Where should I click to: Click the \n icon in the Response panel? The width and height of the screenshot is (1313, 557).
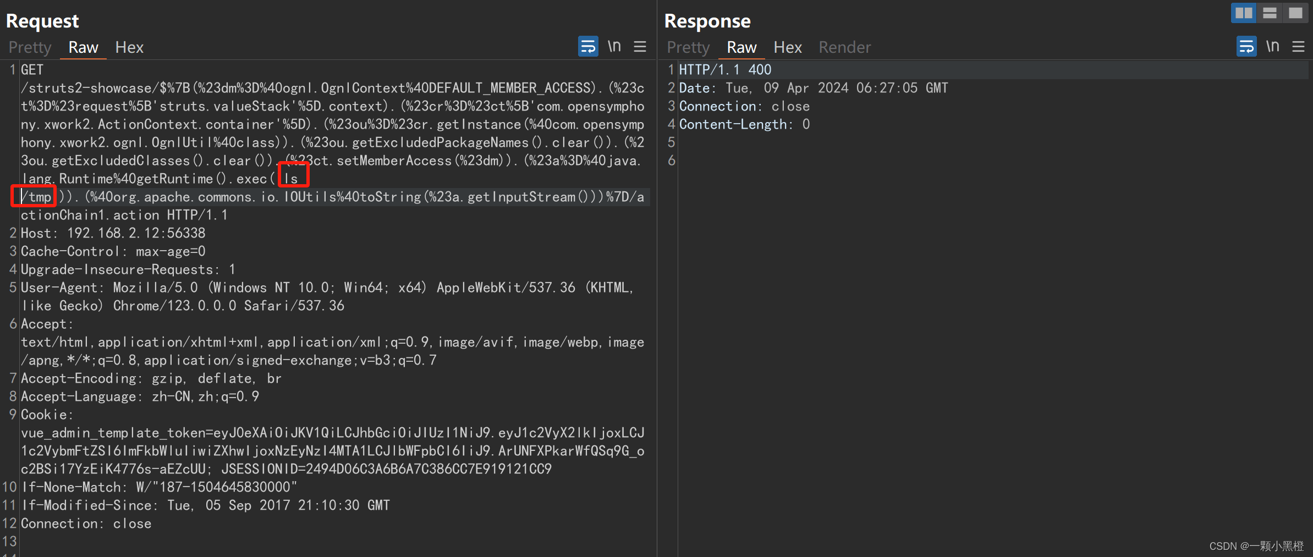[x=1273, y=46]
